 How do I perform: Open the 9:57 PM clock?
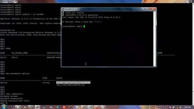[x=188, y=107]
